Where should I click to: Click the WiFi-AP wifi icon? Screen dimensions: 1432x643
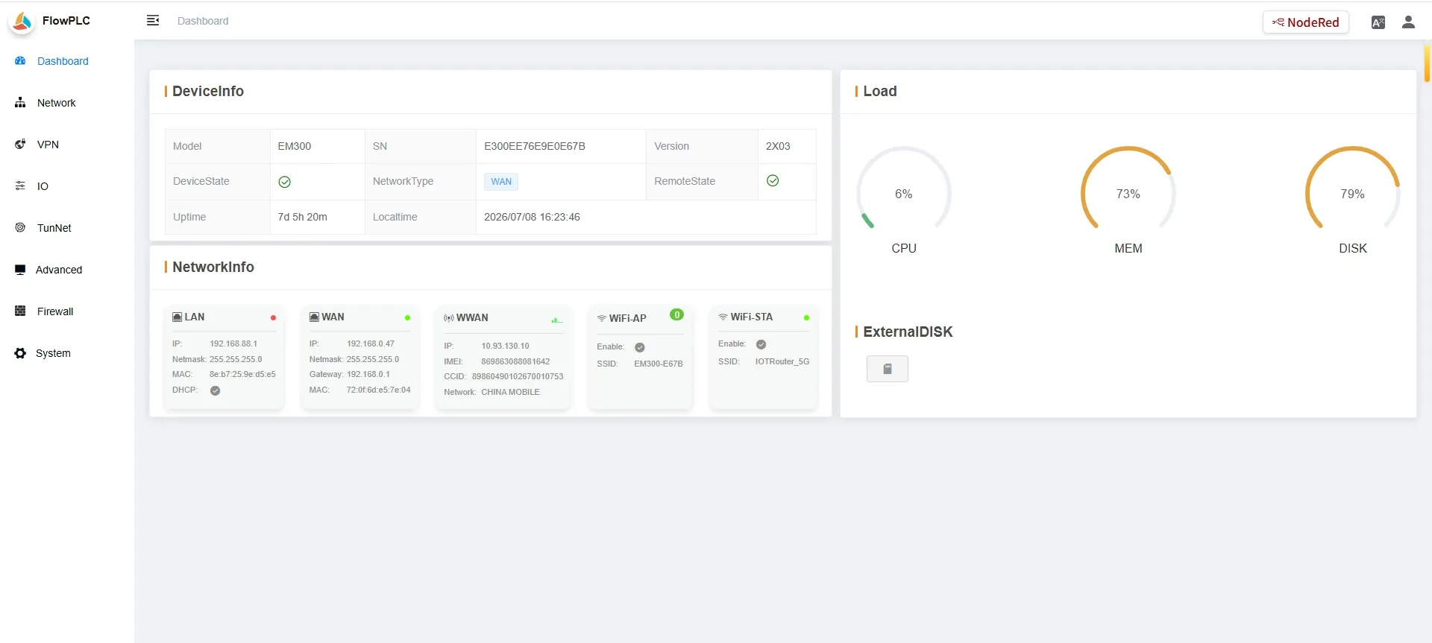tap(602, 319)
